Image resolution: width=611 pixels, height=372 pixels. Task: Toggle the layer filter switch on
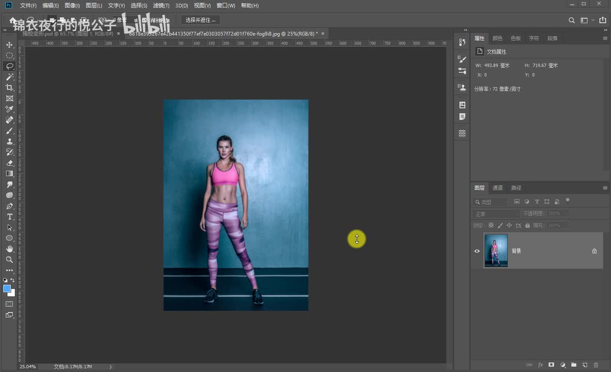click(568, 200)
